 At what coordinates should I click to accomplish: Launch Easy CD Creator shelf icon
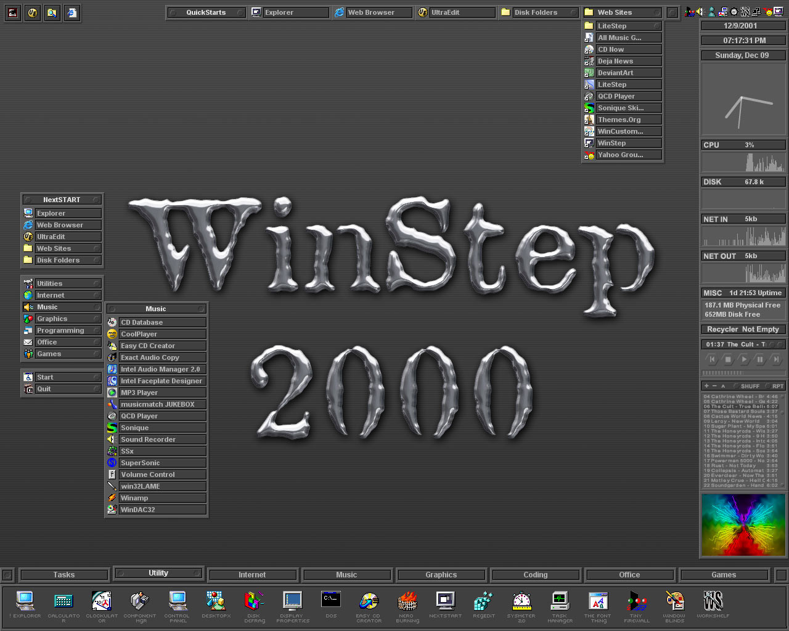pyautogui.click(x=369, y=607)
